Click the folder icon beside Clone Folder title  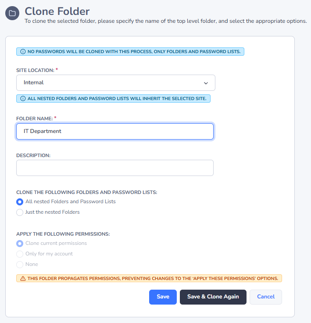click(12, 13)
